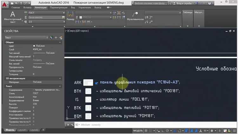Switch to the Вывод ribbon tab
The width and height of the screenshot is (238, 134).
98,7
